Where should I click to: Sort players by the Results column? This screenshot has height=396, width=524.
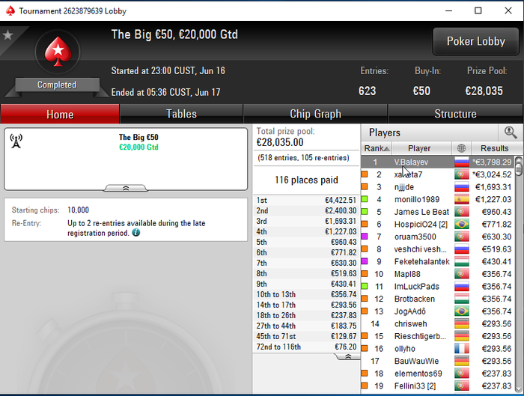[x=494, y=148]
